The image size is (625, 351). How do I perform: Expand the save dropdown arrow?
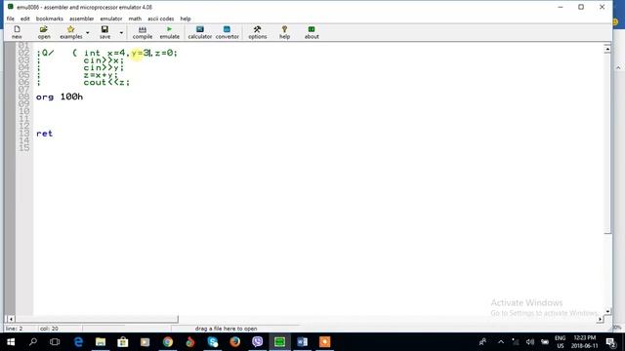[121, 32]
